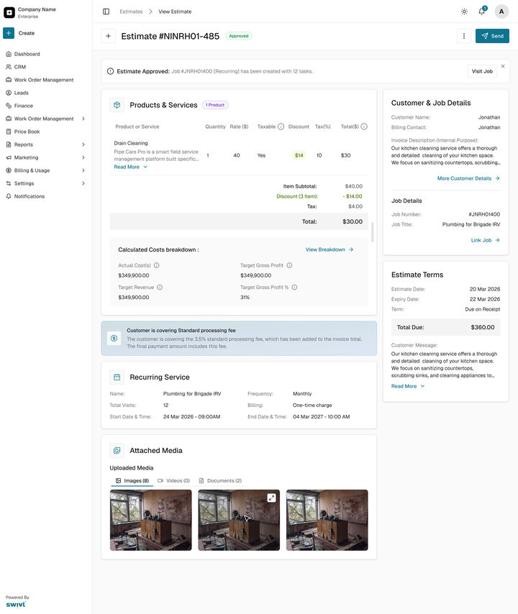Click job number #JNRH01400 value
Image resolution: width=518 pixels, height=614 pixels.
pyautogui.click(x=484, y=214)
